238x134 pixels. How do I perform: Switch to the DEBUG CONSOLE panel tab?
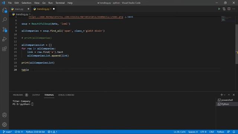point(66,95)
